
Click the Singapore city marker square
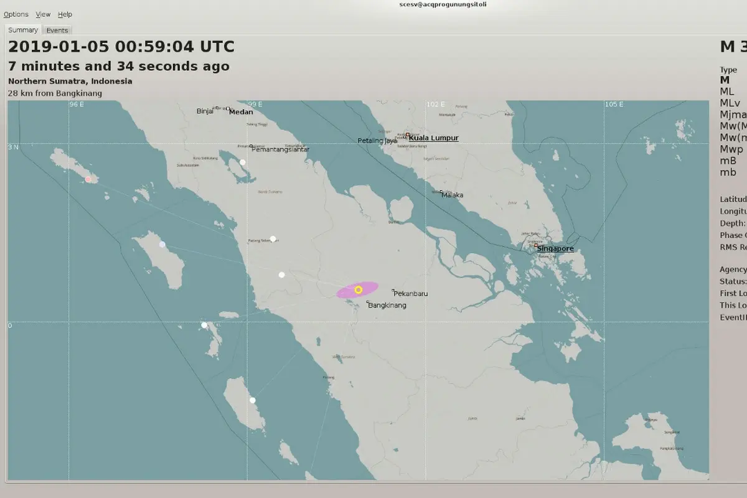[x=535, y=245]
